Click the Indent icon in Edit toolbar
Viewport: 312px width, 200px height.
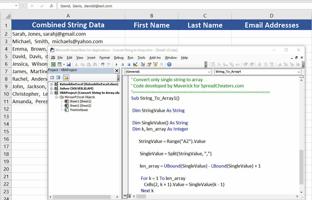245,64
